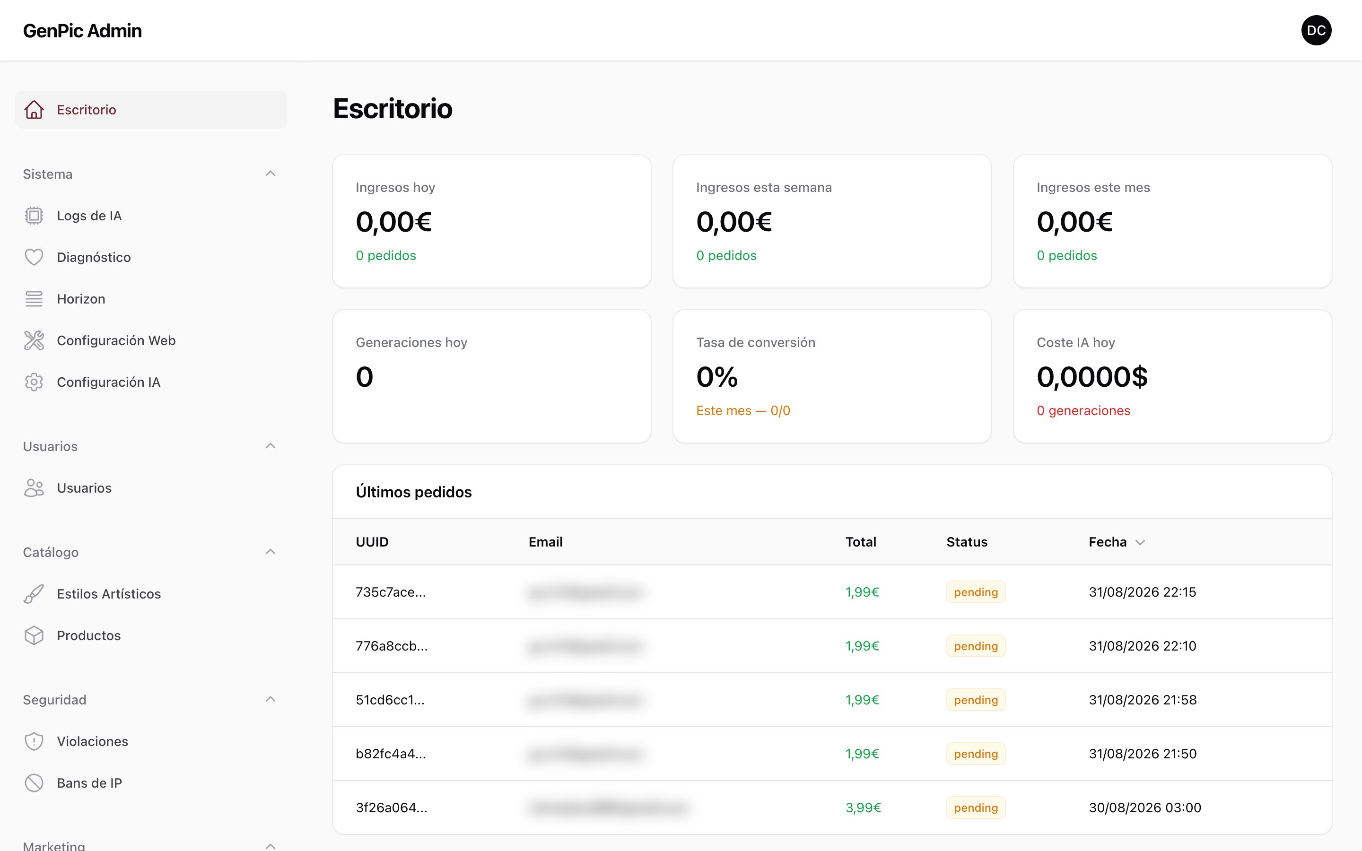The image size is (1362, 851).
Task: Click the Productos cube icon
Action: pos(34,635)
